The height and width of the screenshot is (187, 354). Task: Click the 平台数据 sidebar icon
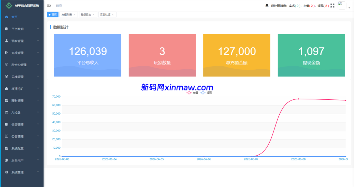click(7, 29)
